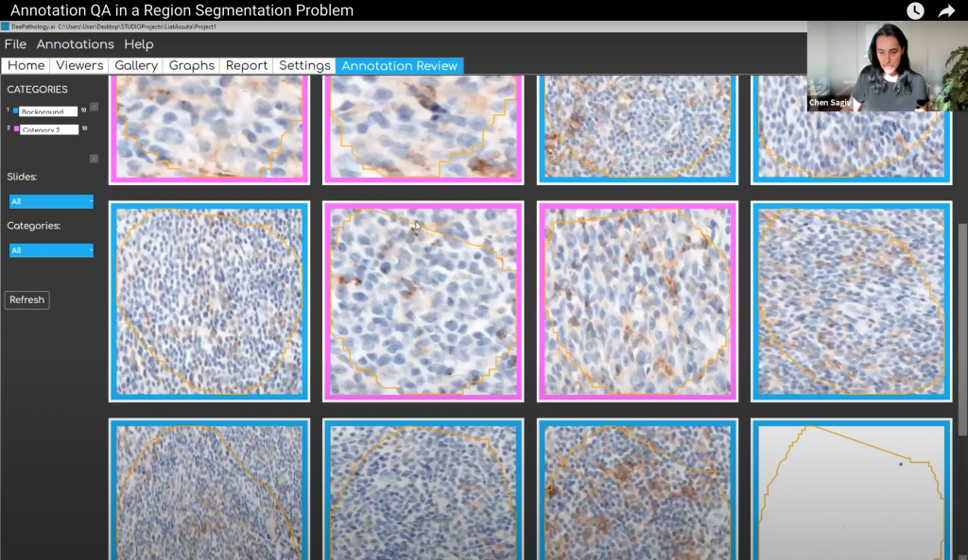968x560 pixels.
Task: Open the Categories 'All' dropdown
Action: coord(50,250)
